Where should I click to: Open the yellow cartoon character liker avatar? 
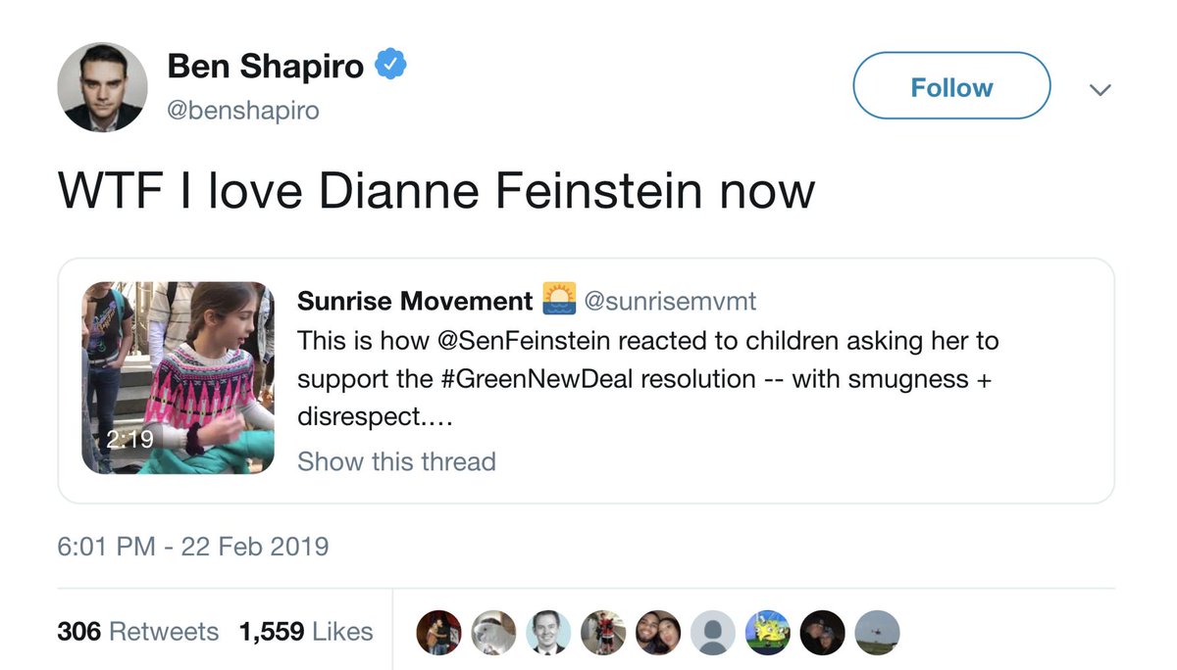coord(765,632)
